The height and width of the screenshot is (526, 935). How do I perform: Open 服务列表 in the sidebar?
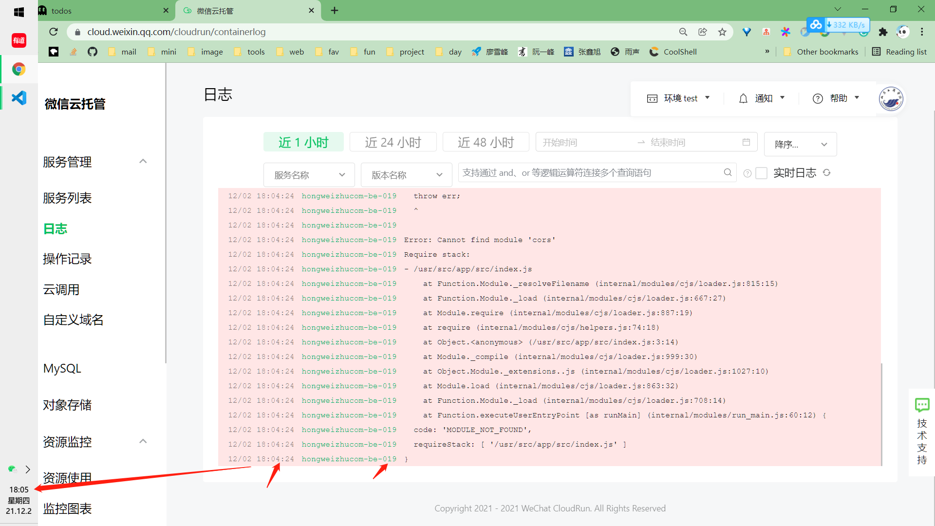tap(67, 198)
